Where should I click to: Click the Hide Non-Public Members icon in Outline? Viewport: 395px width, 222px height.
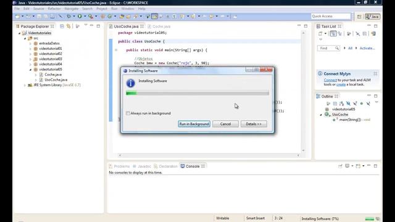(362, 104)
